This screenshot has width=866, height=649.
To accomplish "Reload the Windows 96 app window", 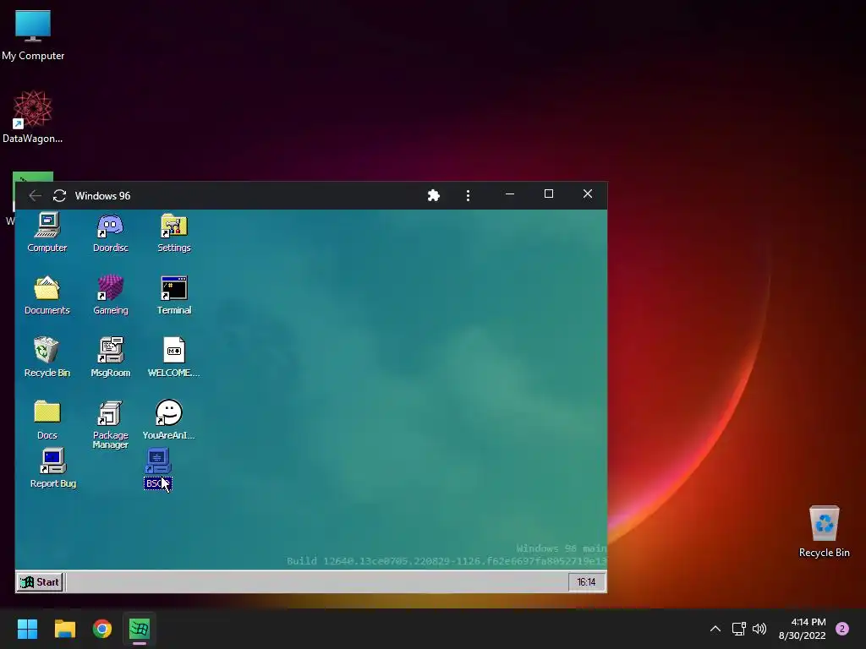I will tap(60, 195).
